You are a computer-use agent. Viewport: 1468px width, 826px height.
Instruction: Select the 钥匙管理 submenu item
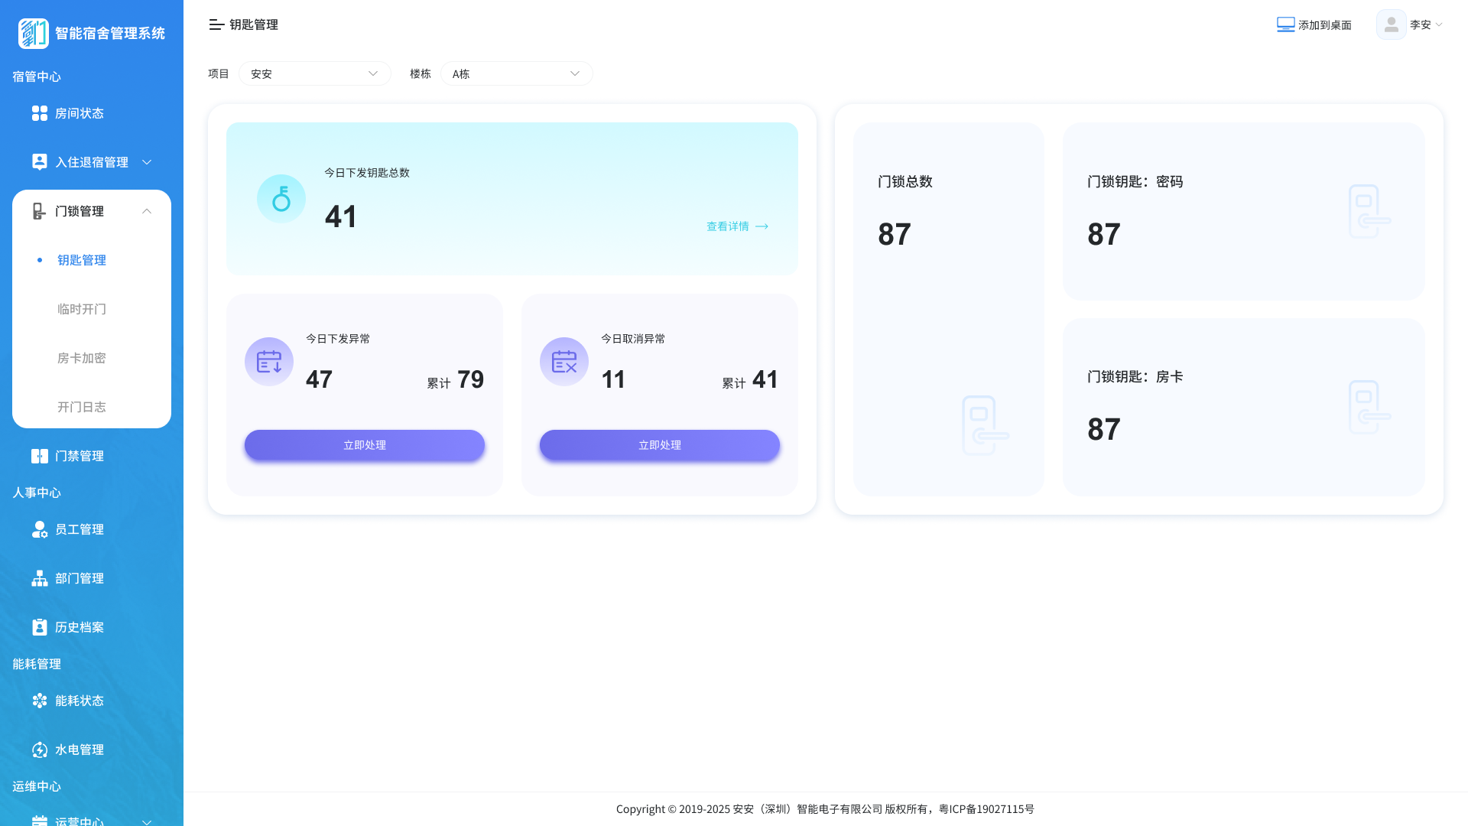82,260
